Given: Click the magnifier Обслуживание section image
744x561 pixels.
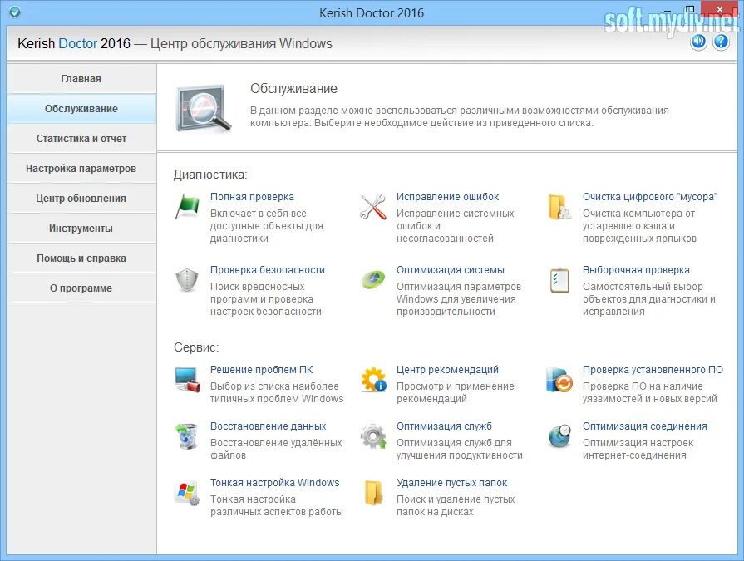Looking at the screenshot, I should 204,109.
